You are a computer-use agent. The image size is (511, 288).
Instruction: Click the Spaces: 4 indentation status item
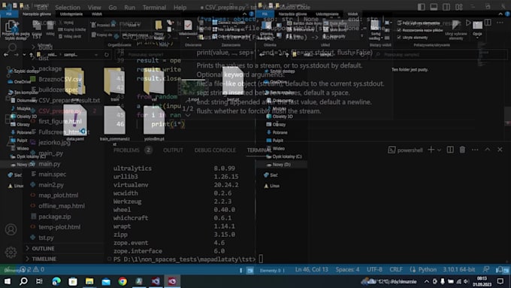tap(347, 269)
